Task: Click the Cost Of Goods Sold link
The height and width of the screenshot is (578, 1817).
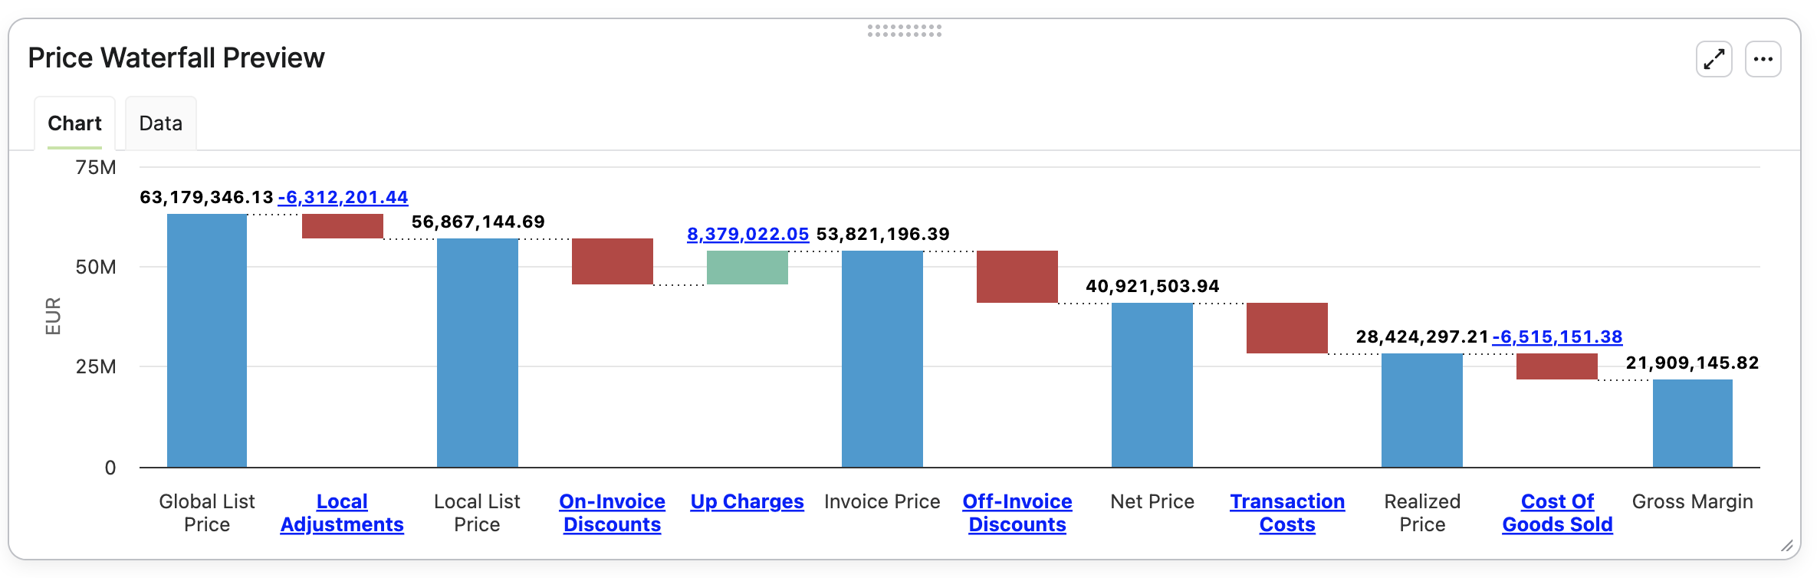Action: point(1557,513)
